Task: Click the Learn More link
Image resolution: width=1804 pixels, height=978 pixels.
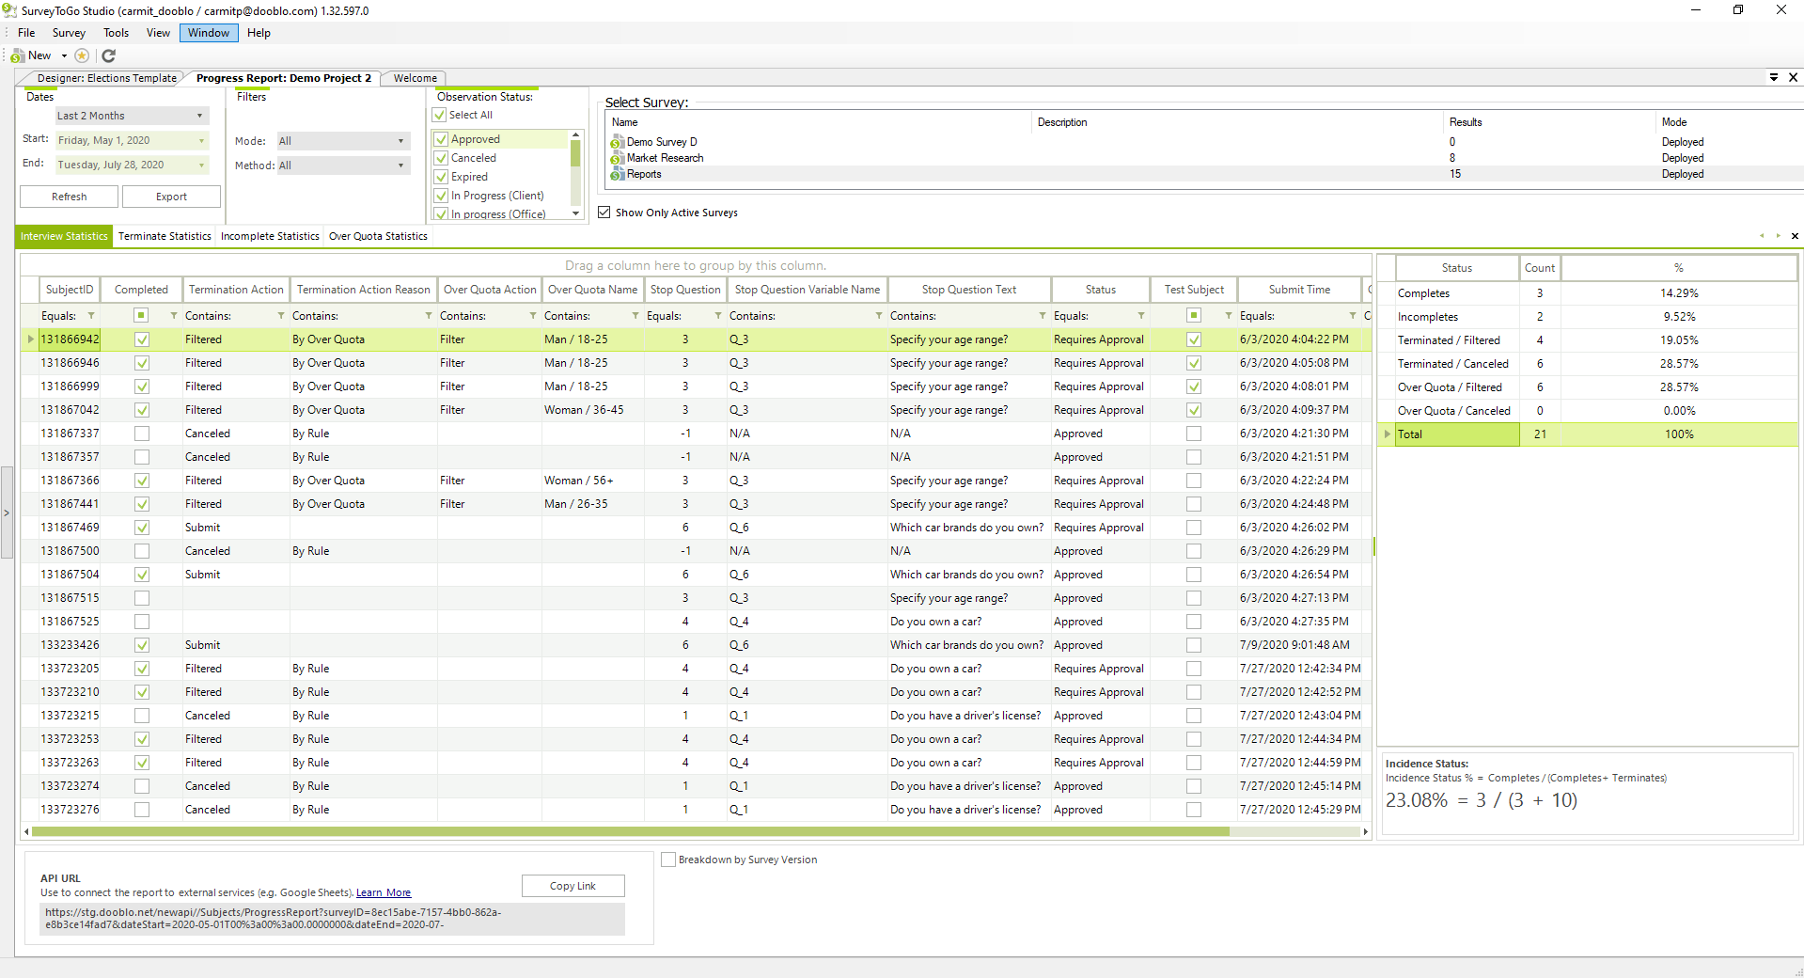Action: [383, 893]
